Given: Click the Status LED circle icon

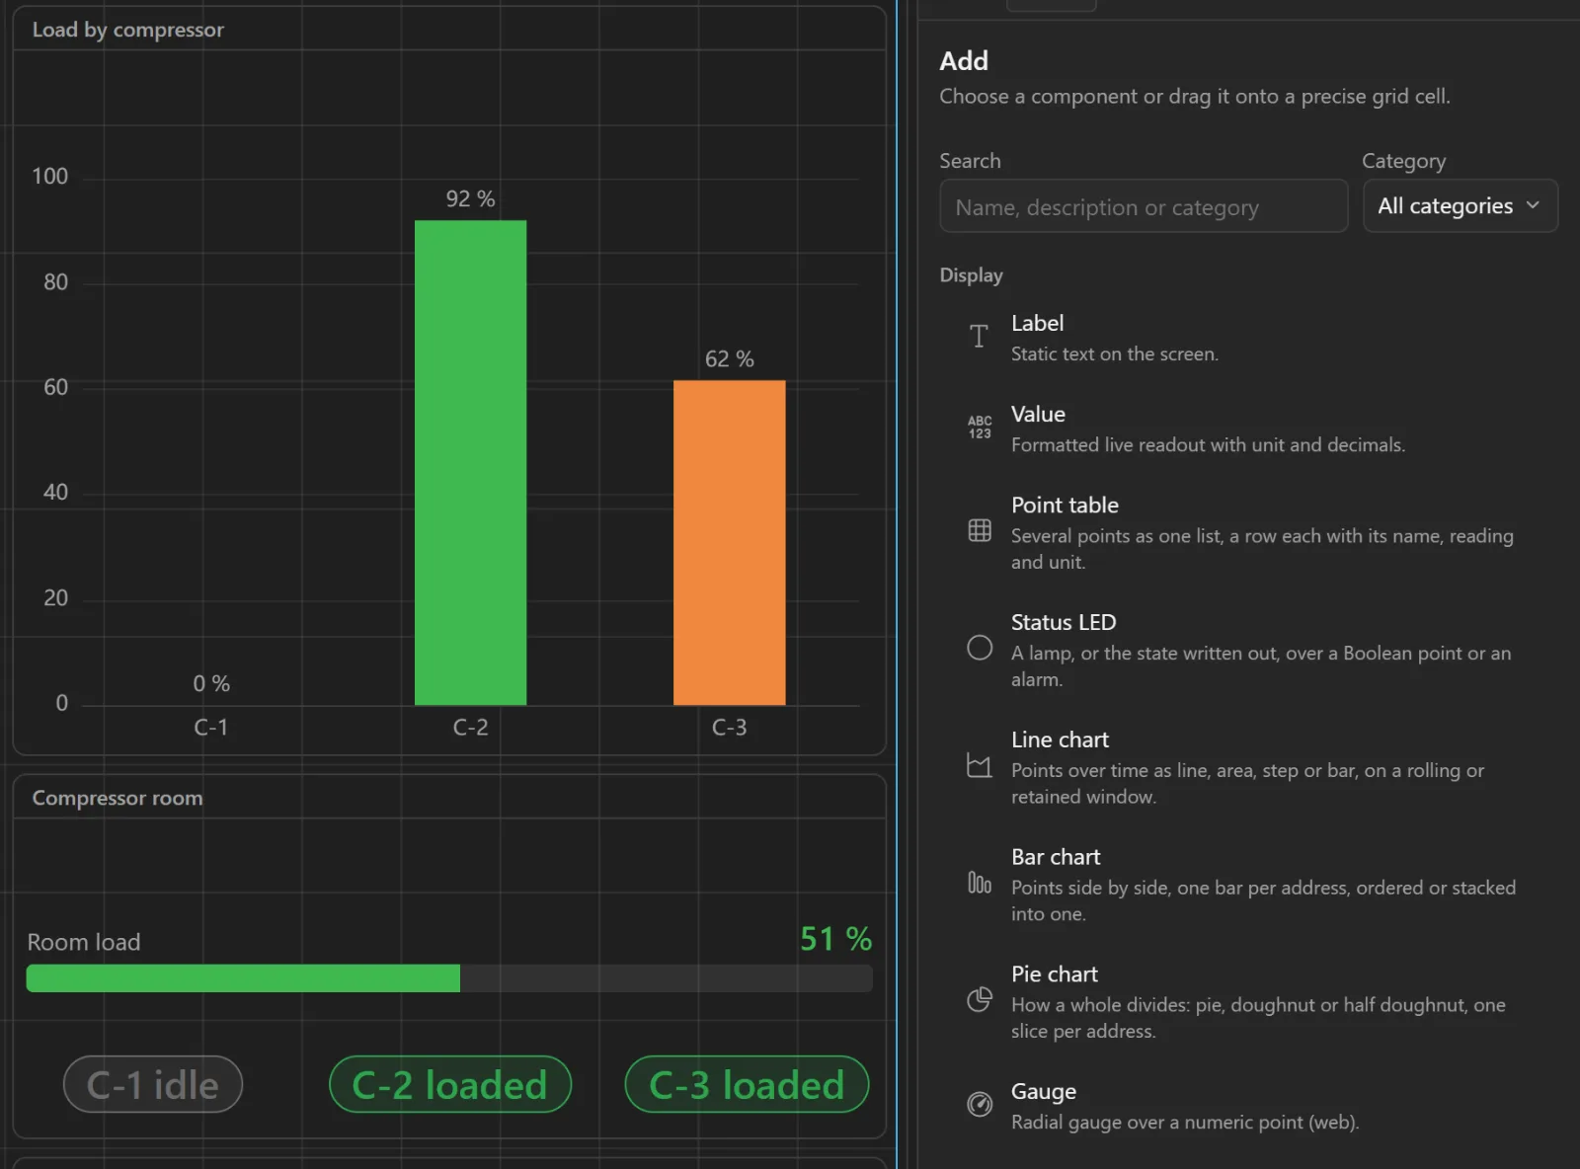Looking at the screenshot, I should pyautogui.click(x=979, y=648).
